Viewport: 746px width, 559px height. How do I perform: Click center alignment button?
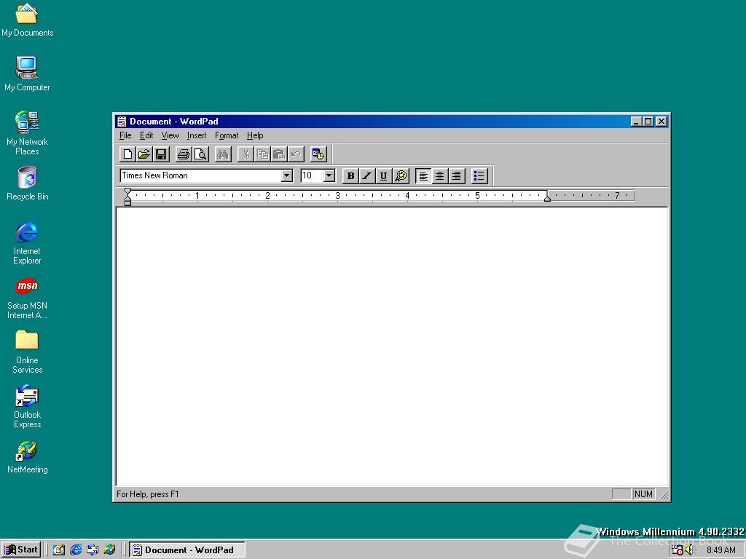coord(439,175)
